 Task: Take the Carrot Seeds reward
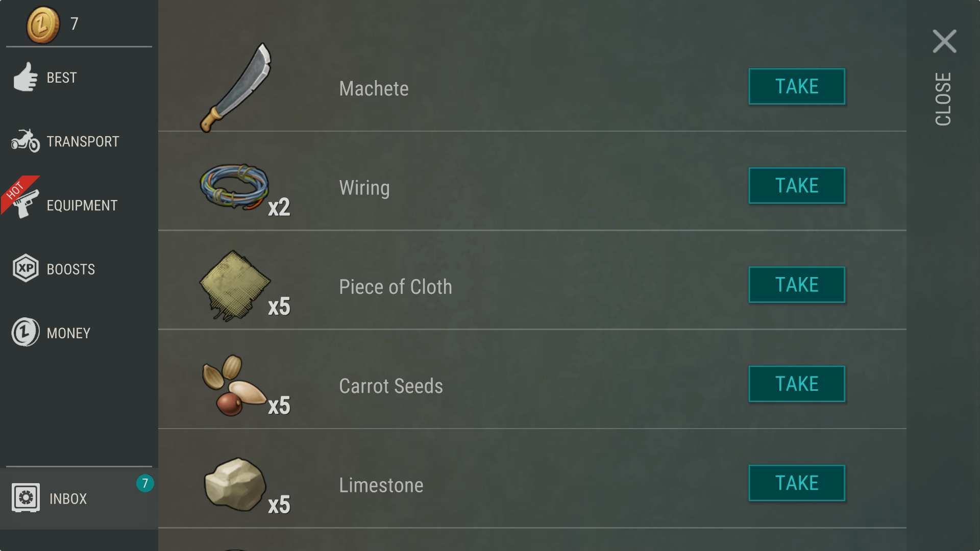click(796, 384)
